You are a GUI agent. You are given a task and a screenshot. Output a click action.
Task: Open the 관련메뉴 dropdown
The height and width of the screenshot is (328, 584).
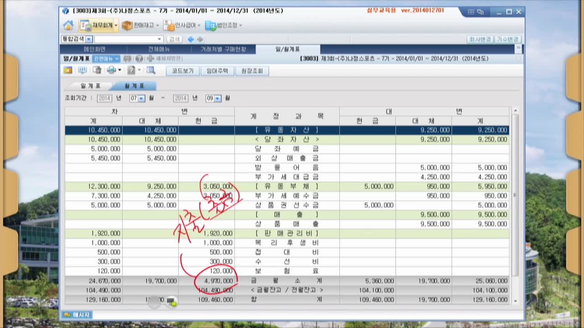click(106, 59)
